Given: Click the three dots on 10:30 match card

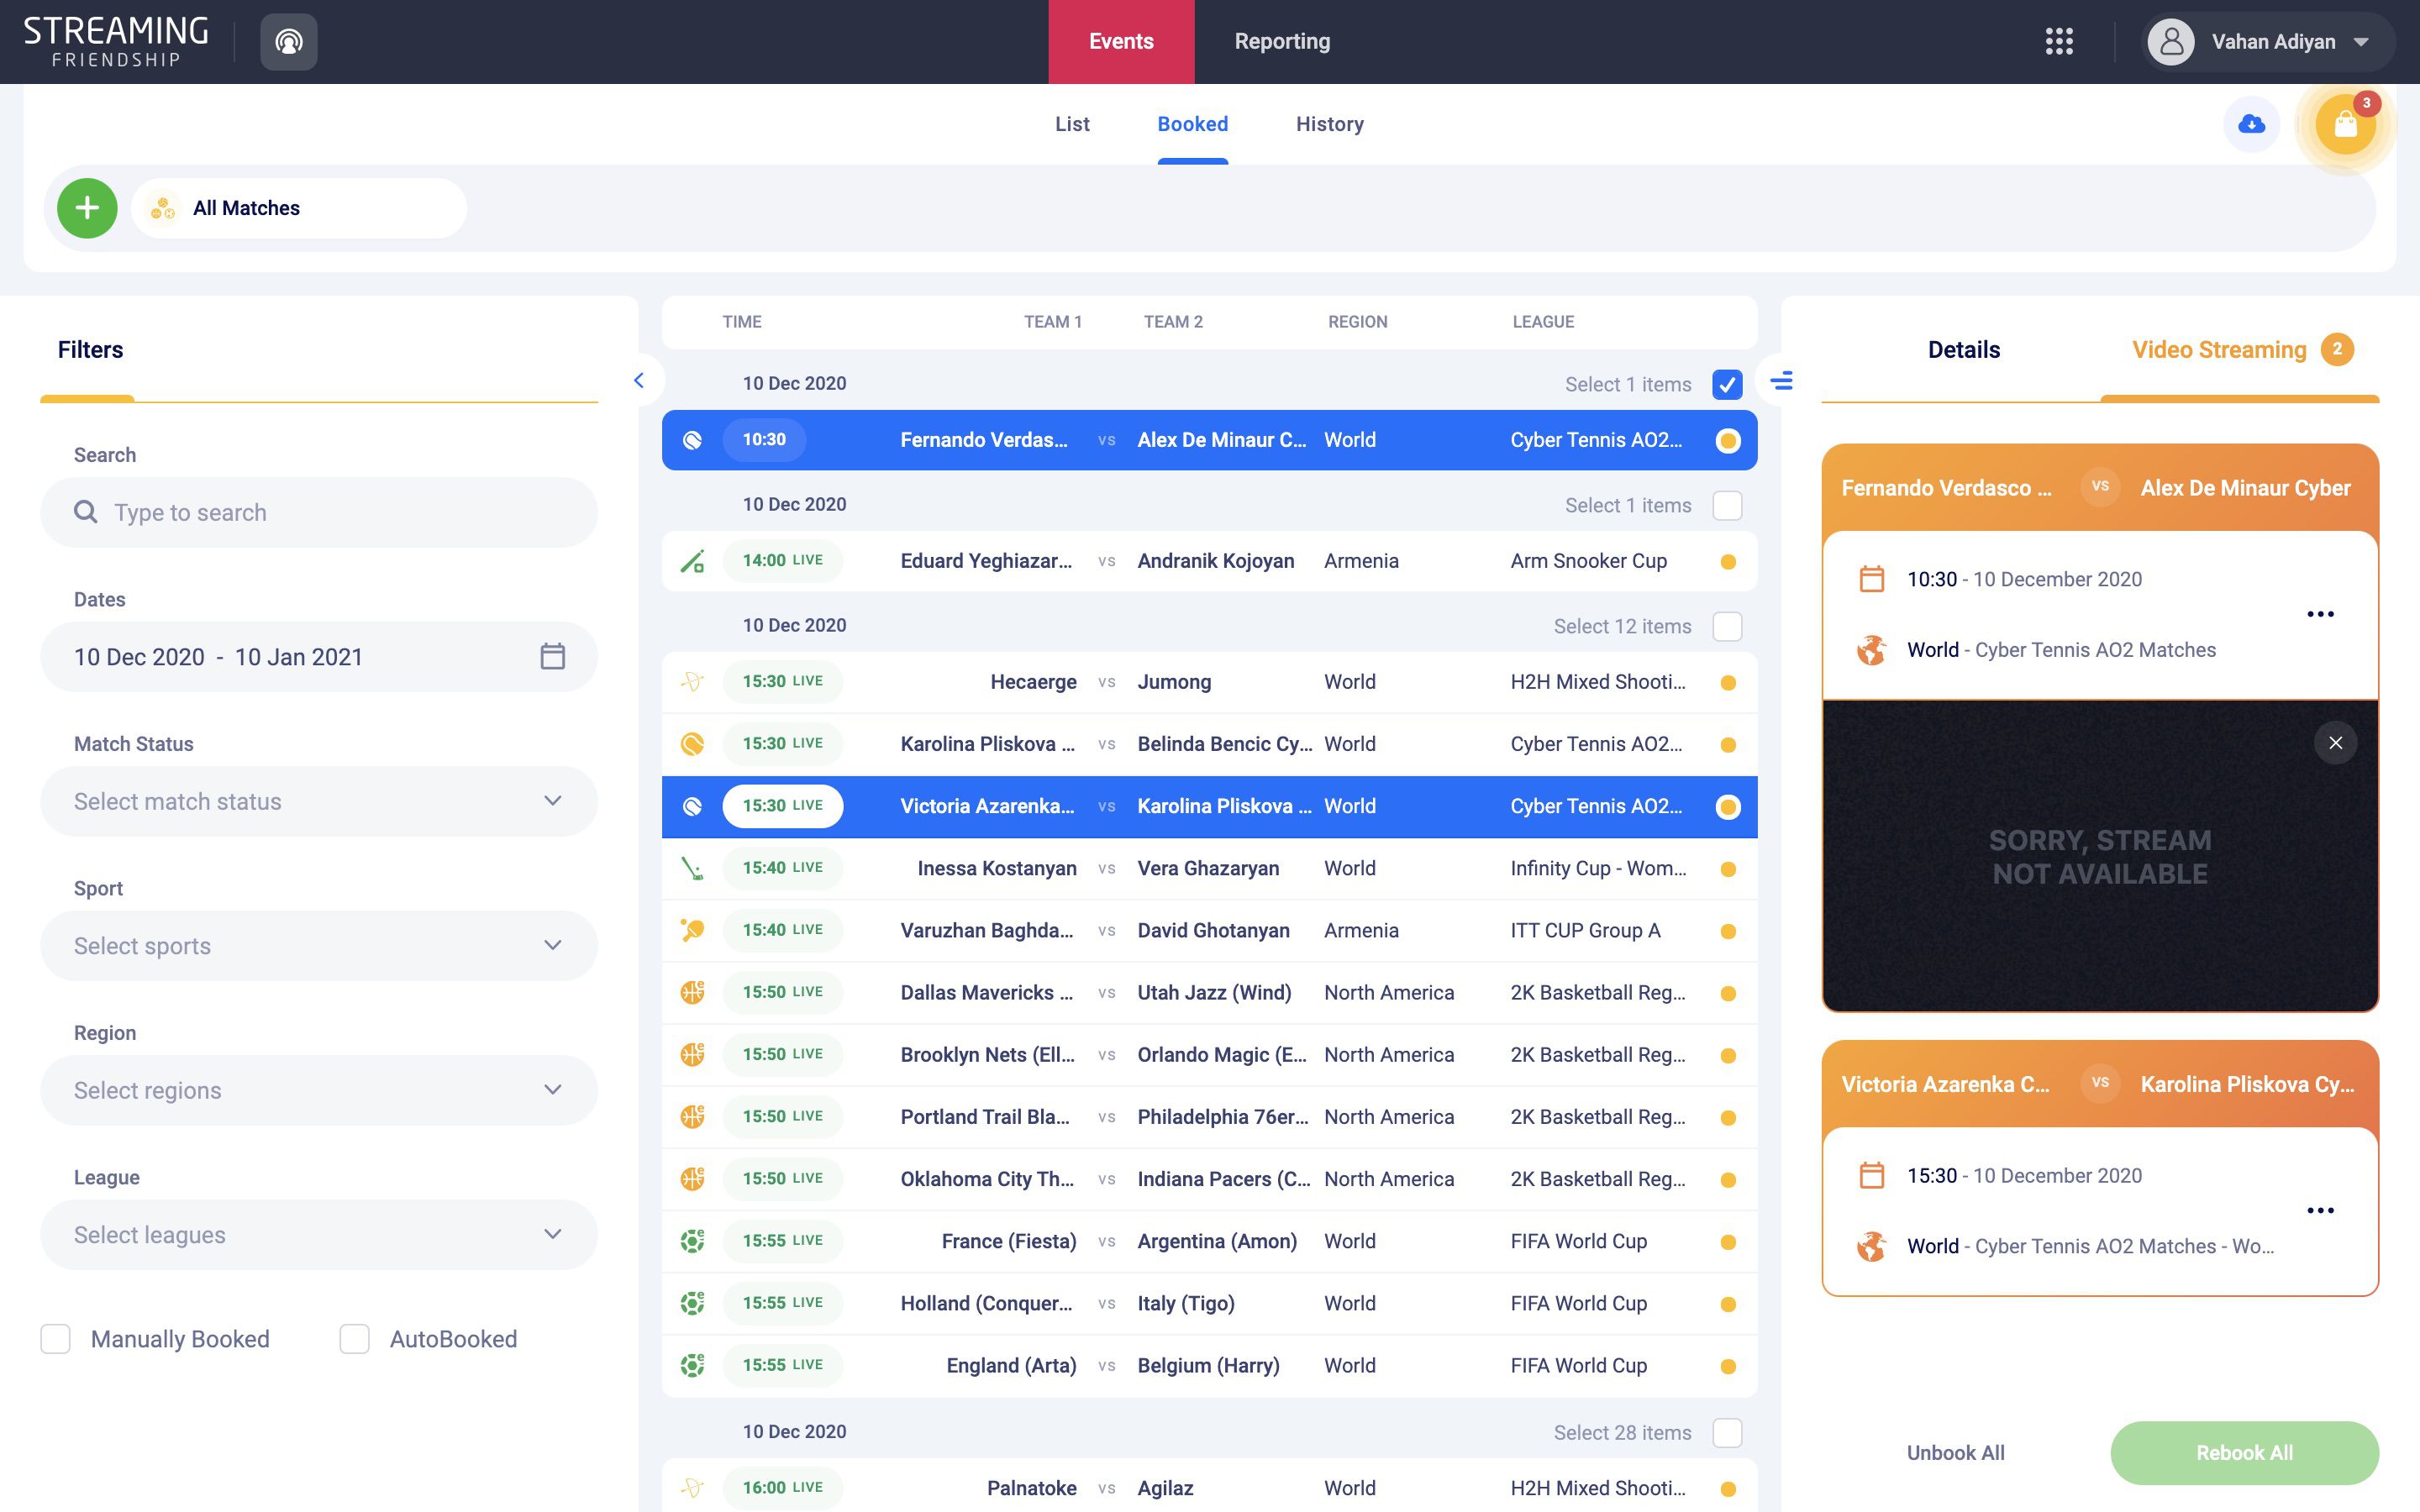Looking at the screenshot, I should [2320, 614].
